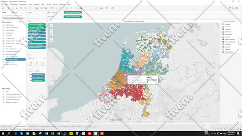The image size is (242, 136).
Task: Open the Format menu
Action: pos(49,4)
